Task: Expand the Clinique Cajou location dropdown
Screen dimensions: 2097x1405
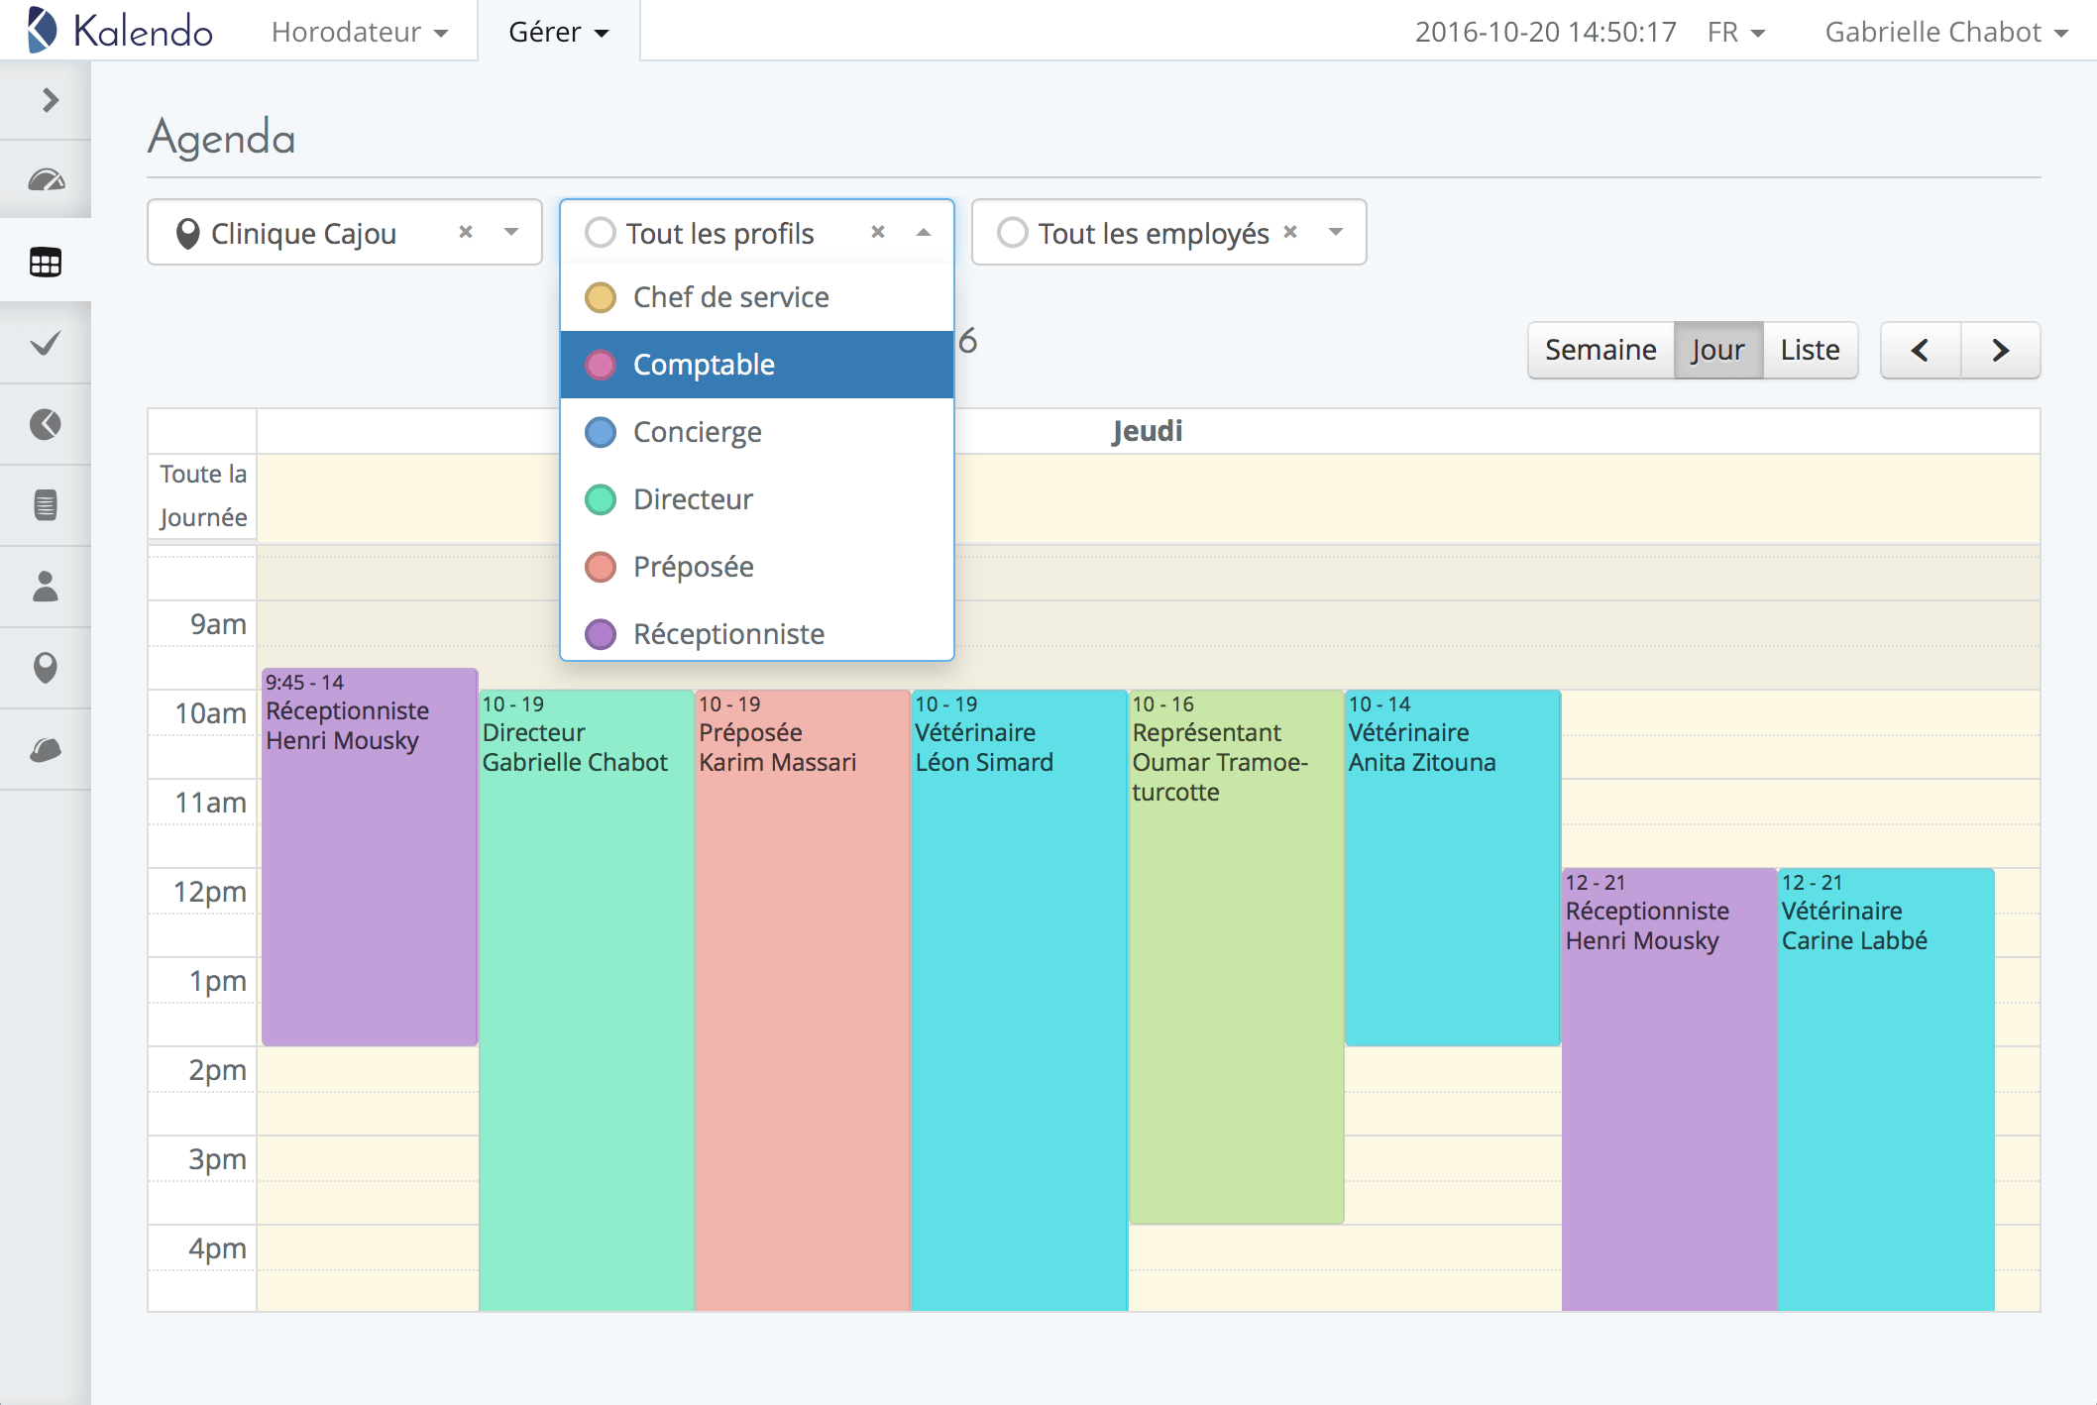Action: [511, 232]
